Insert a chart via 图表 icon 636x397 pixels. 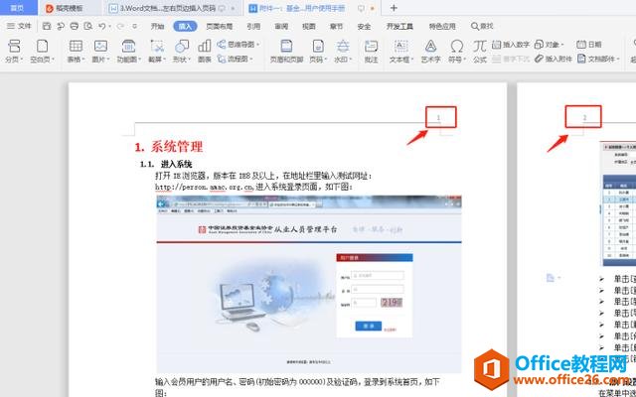tap(205, 46)
